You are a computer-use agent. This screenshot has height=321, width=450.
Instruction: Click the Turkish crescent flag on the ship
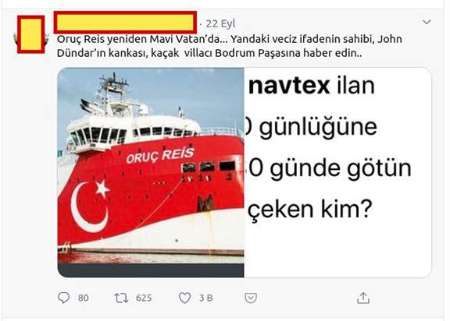point(90,206)
